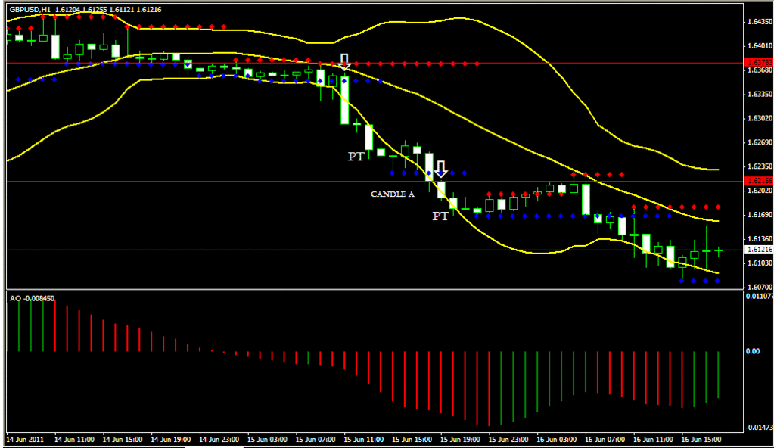Image resolution: width=774 pixels, height=448 pixels.
Task: Click the 16 Jun 11:00 time label
Action: tap(653, 439)
